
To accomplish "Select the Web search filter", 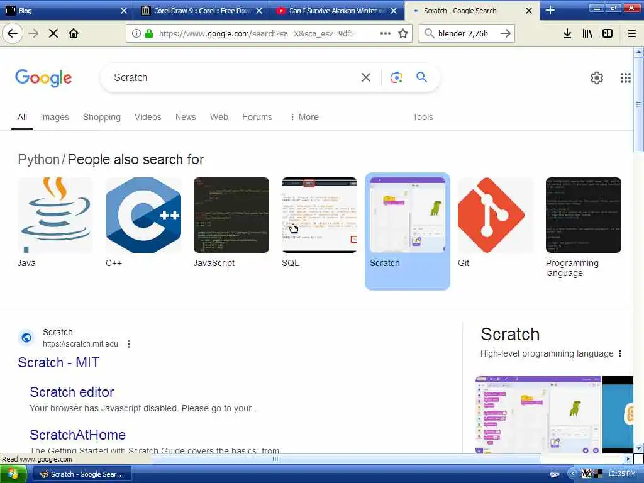I will coord(219,117).
